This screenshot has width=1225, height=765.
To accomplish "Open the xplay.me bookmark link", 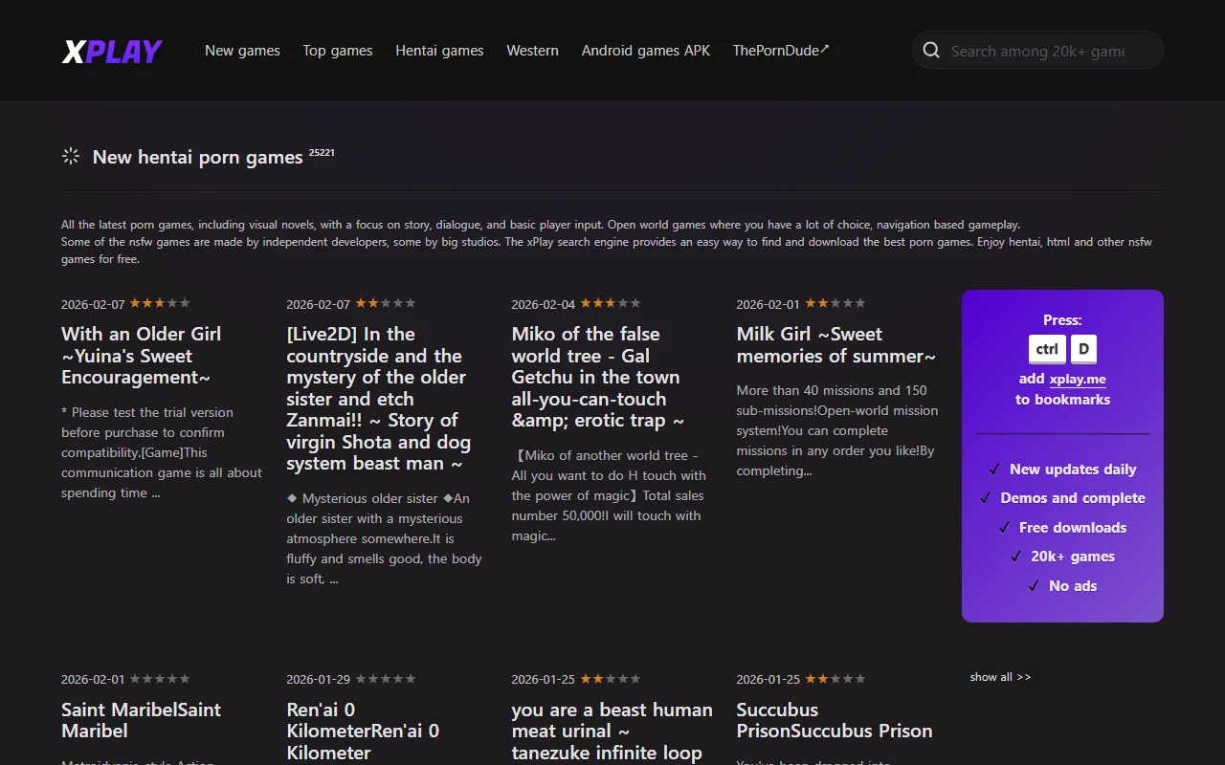I will [x=1080, y=378].
